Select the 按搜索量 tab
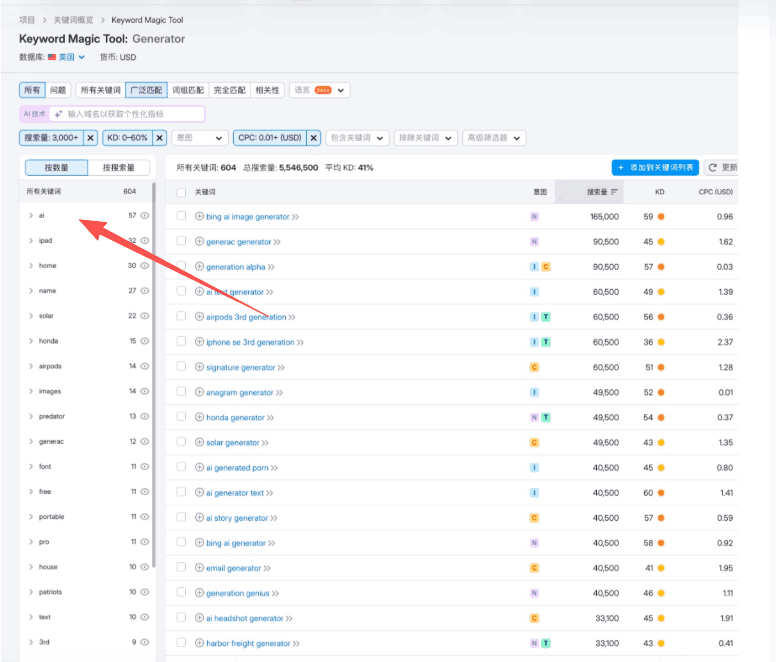Viewport: 776px width, 662px height. pyautogui.click(x=118, y=168)
